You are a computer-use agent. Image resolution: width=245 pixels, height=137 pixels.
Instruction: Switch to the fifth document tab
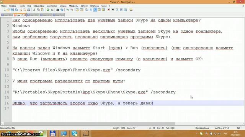tap(59, 15)
